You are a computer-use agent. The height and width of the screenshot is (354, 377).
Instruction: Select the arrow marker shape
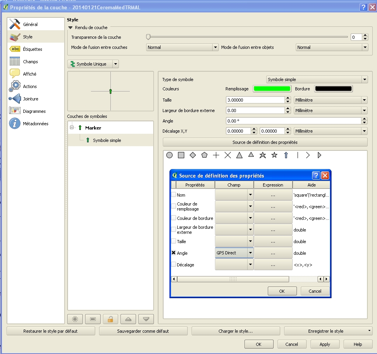coord(286,155)
